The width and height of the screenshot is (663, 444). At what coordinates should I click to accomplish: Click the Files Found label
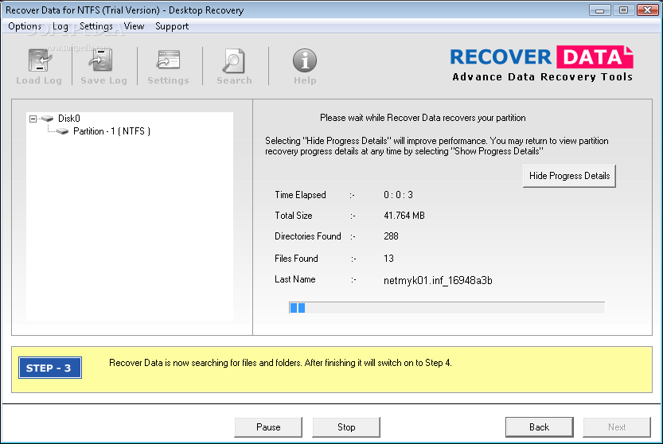pyautogui.click(x=296, y=259)
